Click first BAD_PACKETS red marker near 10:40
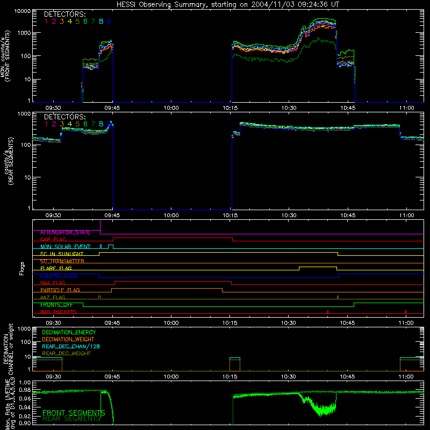 pyautogui.click(x=328, y=312)
